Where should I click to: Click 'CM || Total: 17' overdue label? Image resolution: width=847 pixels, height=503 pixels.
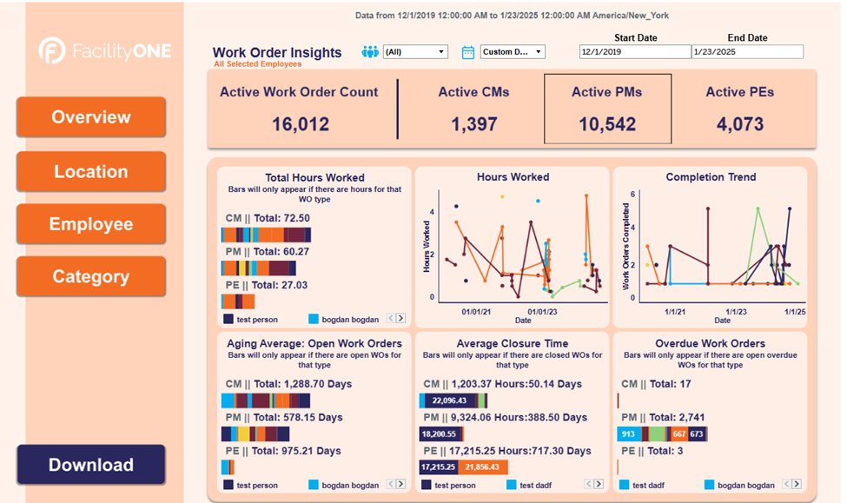point(657,384)
